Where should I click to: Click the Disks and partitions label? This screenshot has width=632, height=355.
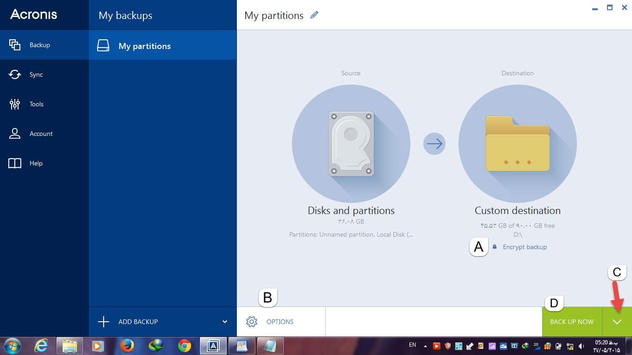351,210
